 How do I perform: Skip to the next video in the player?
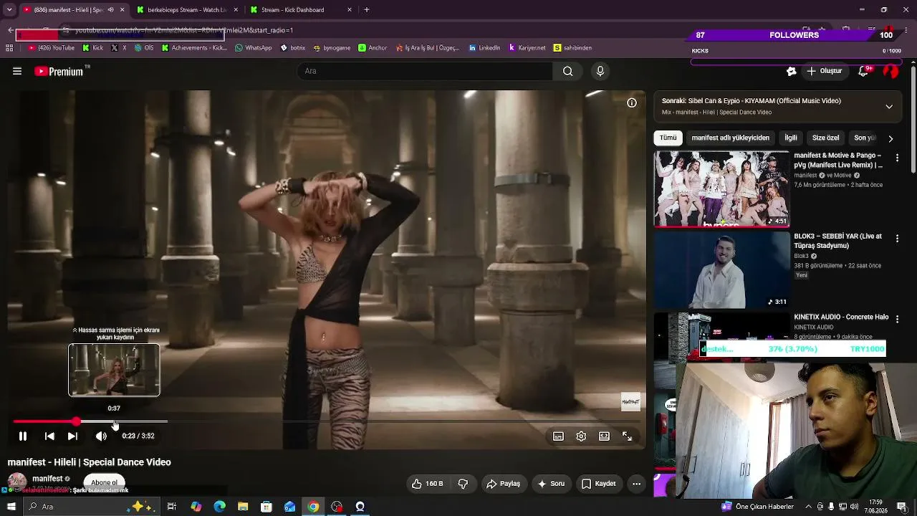pos(72,436)
